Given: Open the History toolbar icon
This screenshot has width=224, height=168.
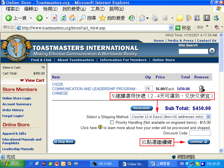Looking at the screenshot, I should click(x=132, y=18).
